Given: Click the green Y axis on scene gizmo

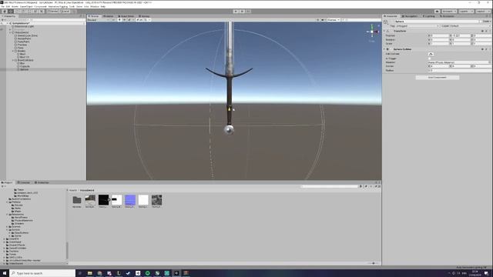Looking at the screenshot, I should pos(371,27).
